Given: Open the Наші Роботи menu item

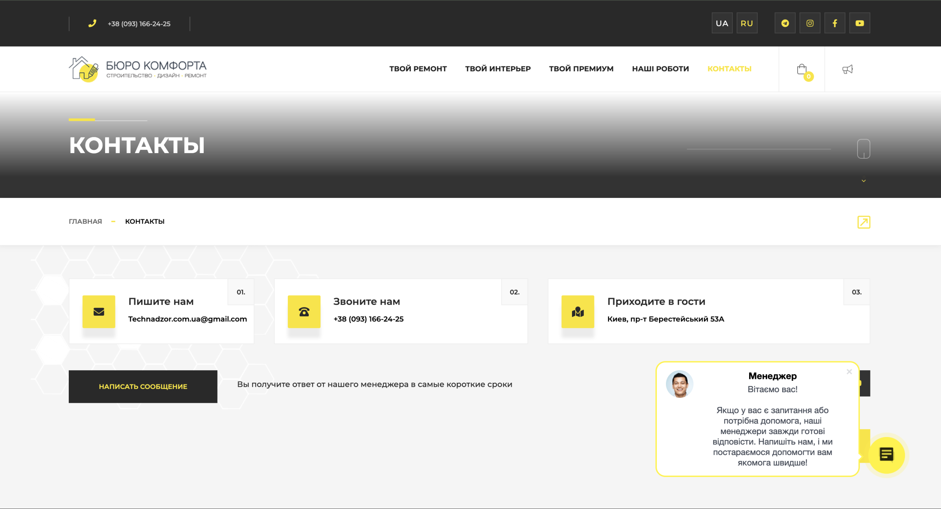Looking at the screenshot, I should pos(660,69).
